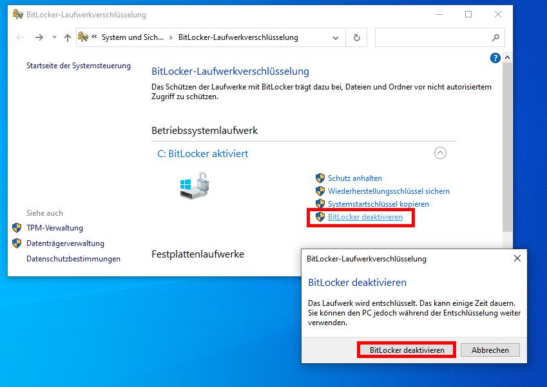The image size is (547, 387).
Task: Open 'Startseite der Systemsteuerung'
Action: (x=79, y=66)
